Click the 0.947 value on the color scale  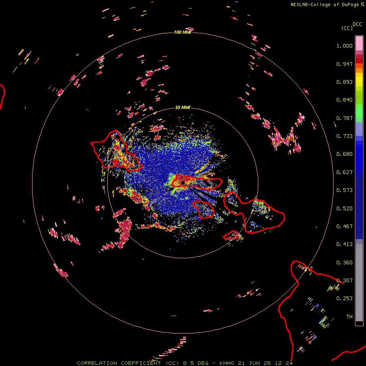[x=344, y=64]
